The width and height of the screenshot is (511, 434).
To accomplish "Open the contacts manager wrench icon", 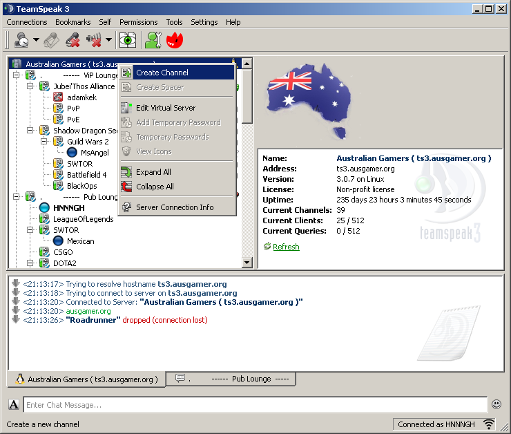I will pos(153,40).
